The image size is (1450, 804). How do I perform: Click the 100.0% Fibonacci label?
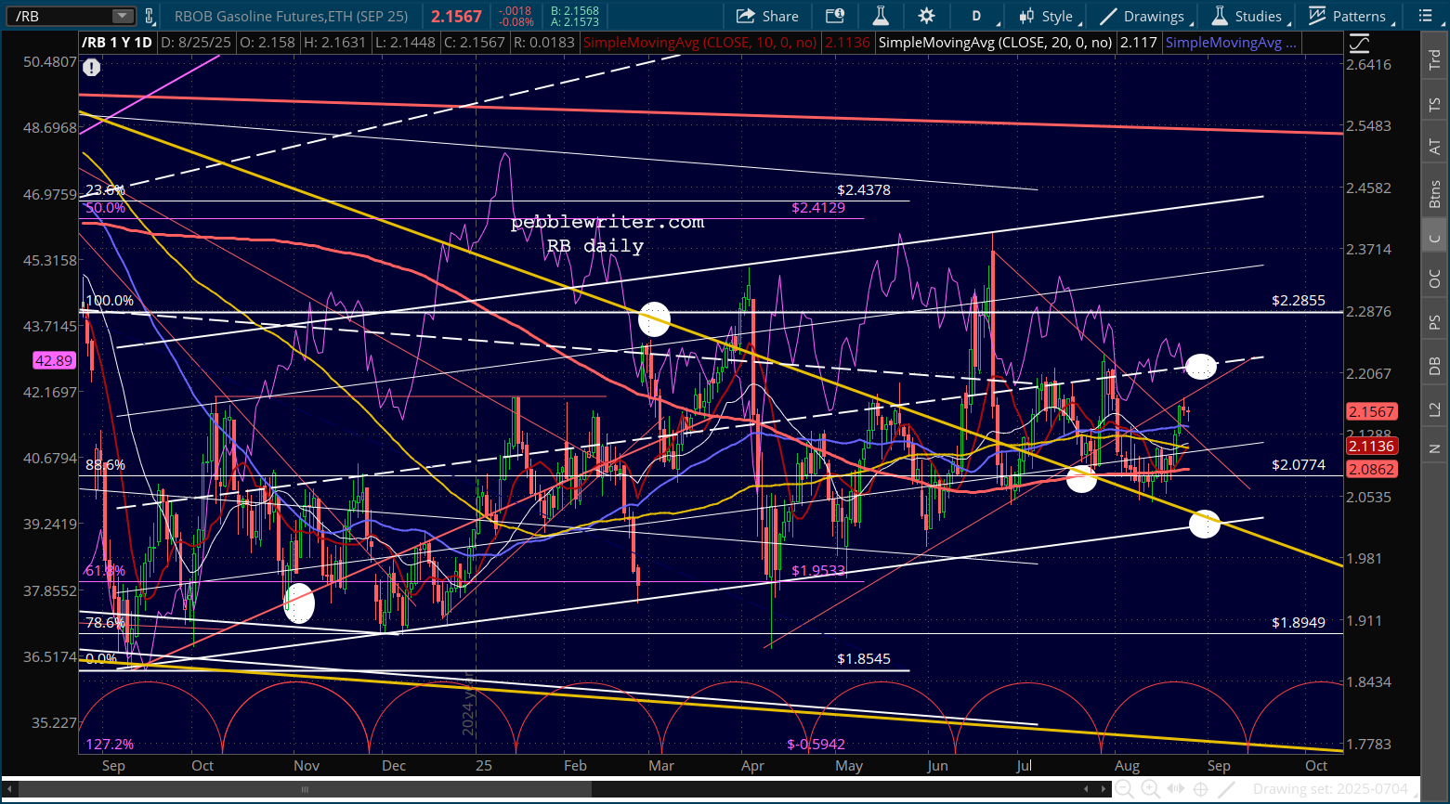110,301
